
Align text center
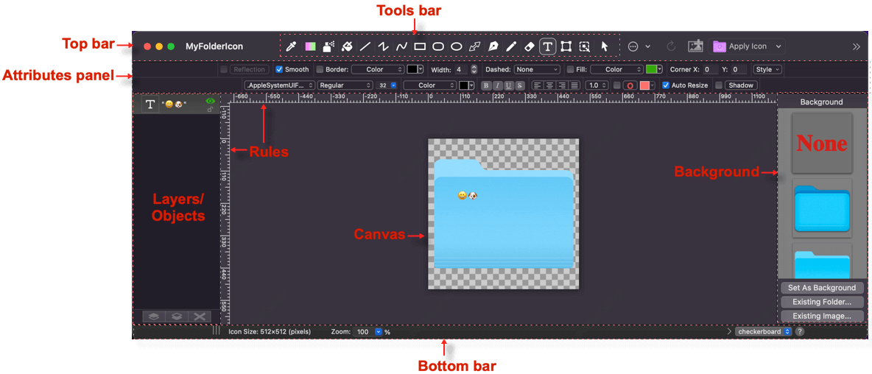click(x=549, y=85)
